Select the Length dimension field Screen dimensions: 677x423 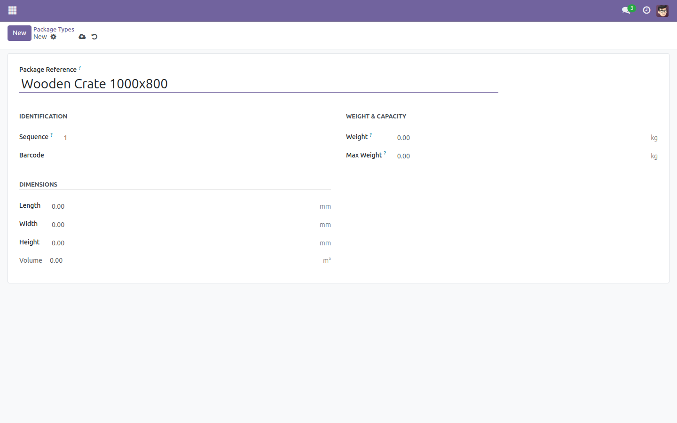click(x=183, y=206)
